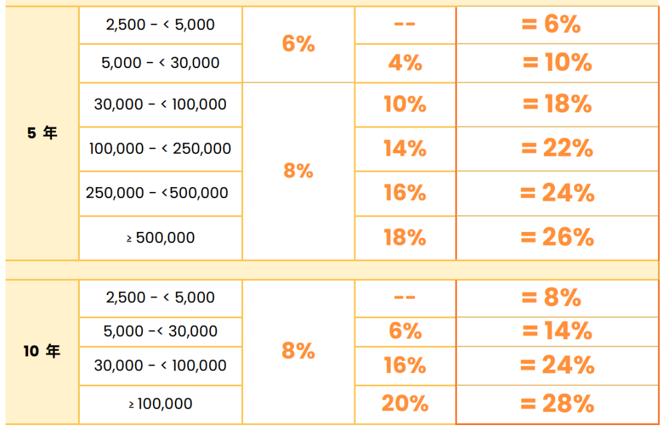Click the = 18% total cell
Image resolution: width=663 pixels, height=430 pixels.
(557, 104)
